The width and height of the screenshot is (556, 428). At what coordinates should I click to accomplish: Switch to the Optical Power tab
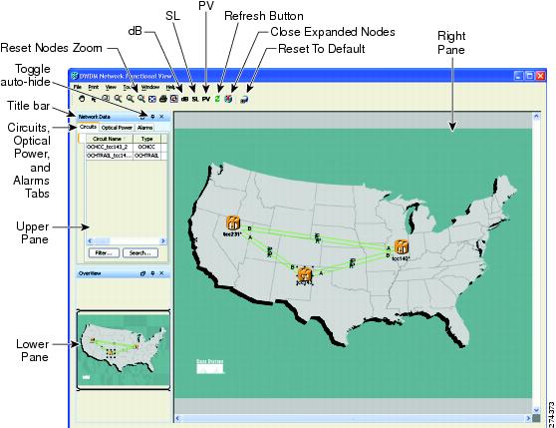[x=117, y=128]
